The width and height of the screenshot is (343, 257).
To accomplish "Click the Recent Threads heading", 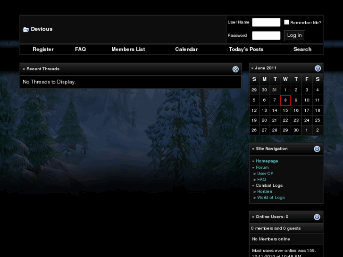I will click(x=43, y=69).
